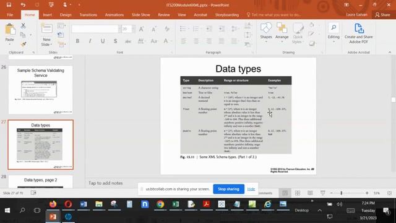Open the Character Spacing dropdown
The height and width of the screenshot is (223, 396).
tap(141, 41)
